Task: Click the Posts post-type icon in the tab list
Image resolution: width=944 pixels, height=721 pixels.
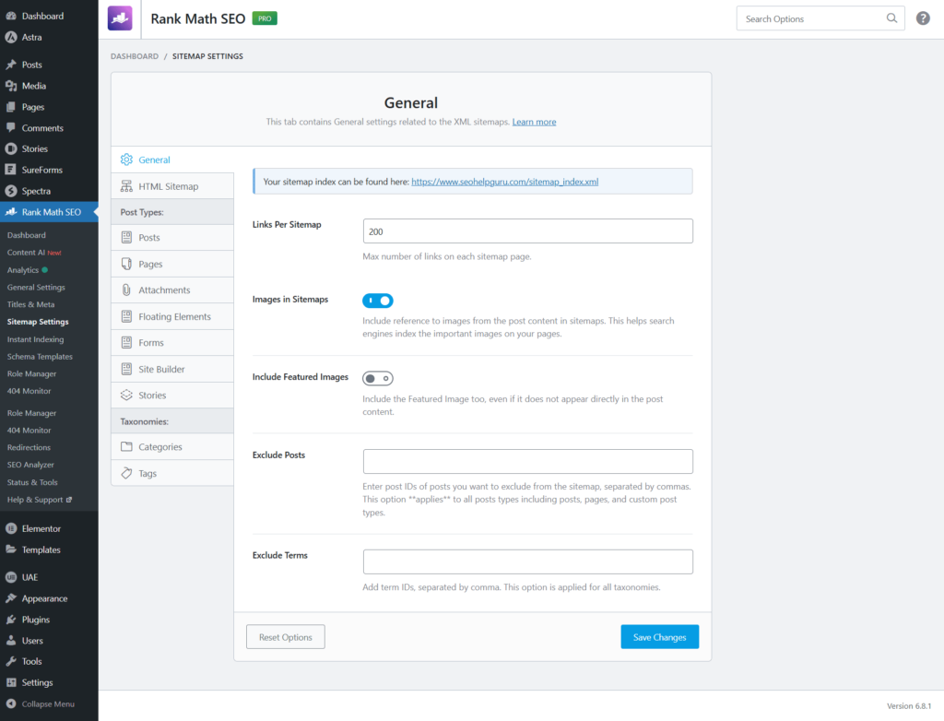Action: 126,237
